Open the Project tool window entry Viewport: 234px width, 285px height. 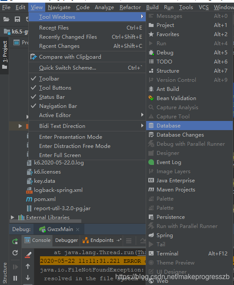point(189,25)
